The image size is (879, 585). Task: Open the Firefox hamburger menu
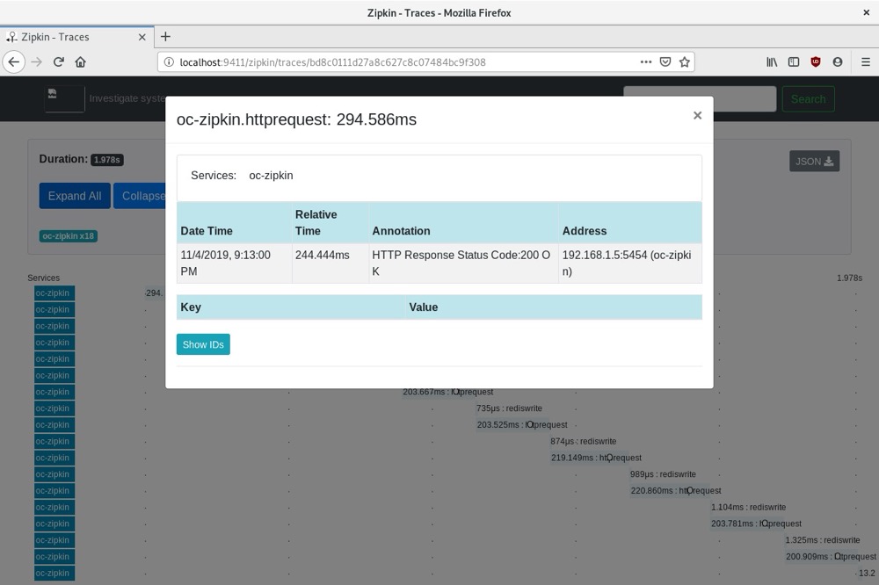click(866, 62)
